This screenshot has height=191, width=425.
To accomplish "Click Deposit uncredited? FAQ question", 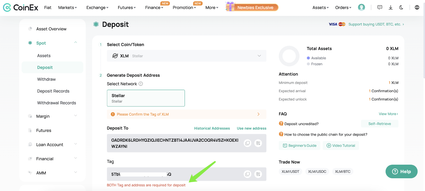I will (301, 124).
